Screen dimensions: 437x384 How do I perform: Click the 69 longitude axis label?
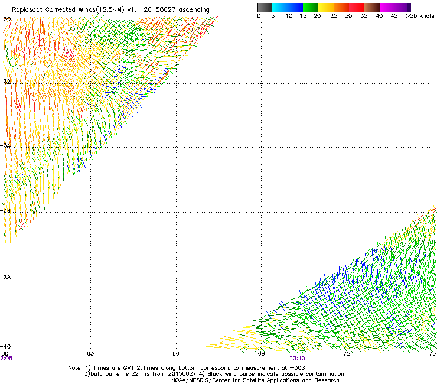coord(262,354)
